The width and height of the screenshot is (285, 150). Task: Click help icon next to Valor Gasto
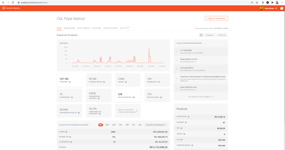(x=188, y=116)
